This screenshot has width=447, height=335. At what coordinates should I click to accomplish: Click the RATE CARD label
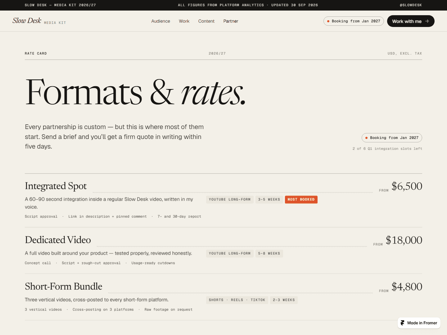(x=36, y=53)
